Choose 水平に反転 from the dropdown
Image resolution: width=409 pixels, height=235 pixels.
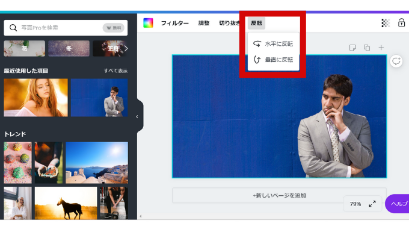[273, 44]
